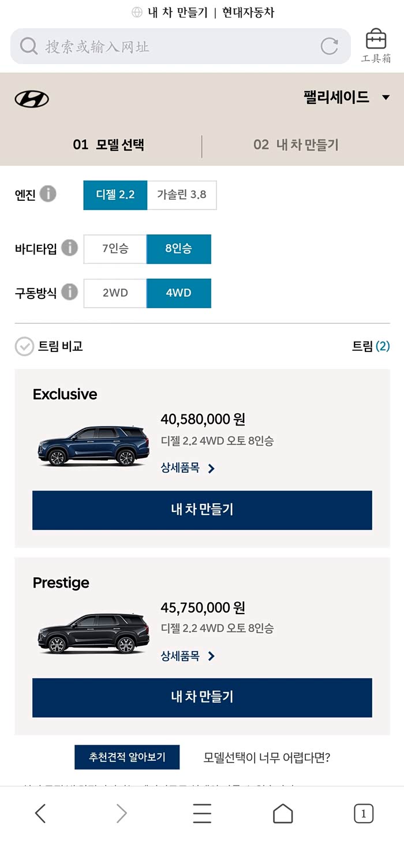
Task: Expand Exclusive trim detailed items
Action: [x=188, y=468]
